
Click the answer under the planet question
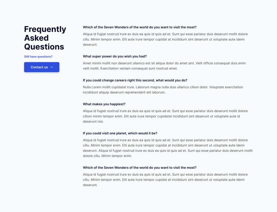(x=168, y=148)
